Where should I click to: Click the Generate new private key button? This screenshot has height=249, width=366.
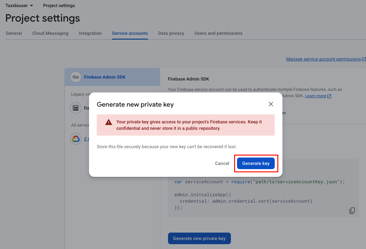tap(199, 238)
